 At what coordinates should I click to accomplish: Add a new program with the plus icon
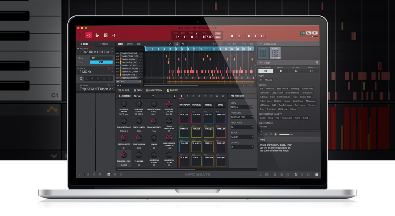(x=108, y=85)
